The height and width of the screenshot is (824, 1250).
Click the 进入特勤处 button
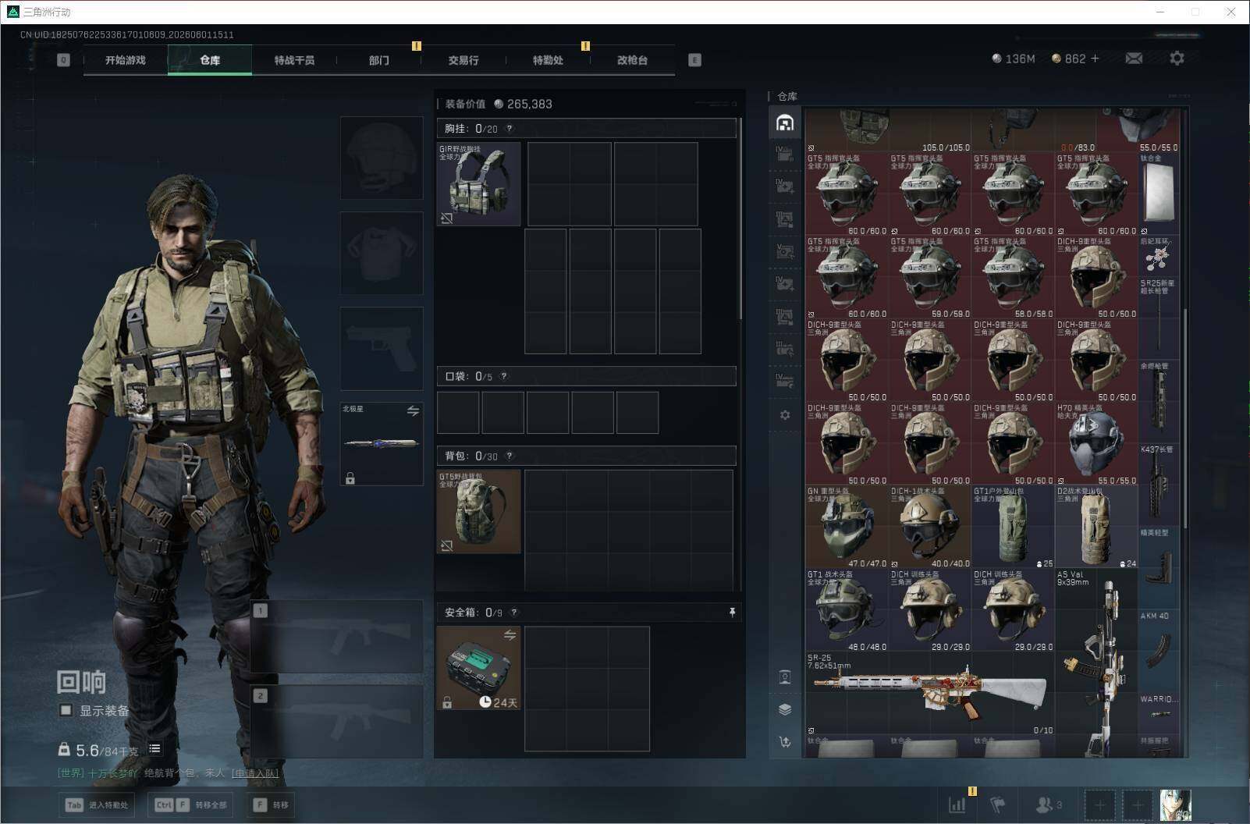click(96, 804)
